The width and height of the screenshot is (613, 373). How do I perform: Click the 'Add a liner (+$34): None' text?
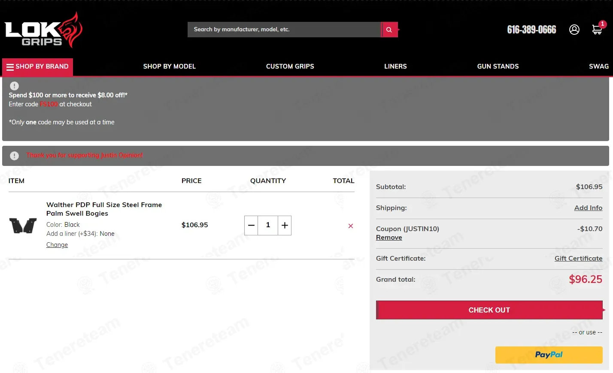pos(80,234)
